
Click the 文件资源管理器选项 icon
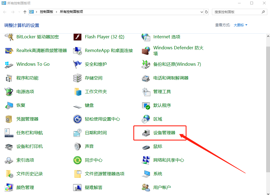pos(78,174)
